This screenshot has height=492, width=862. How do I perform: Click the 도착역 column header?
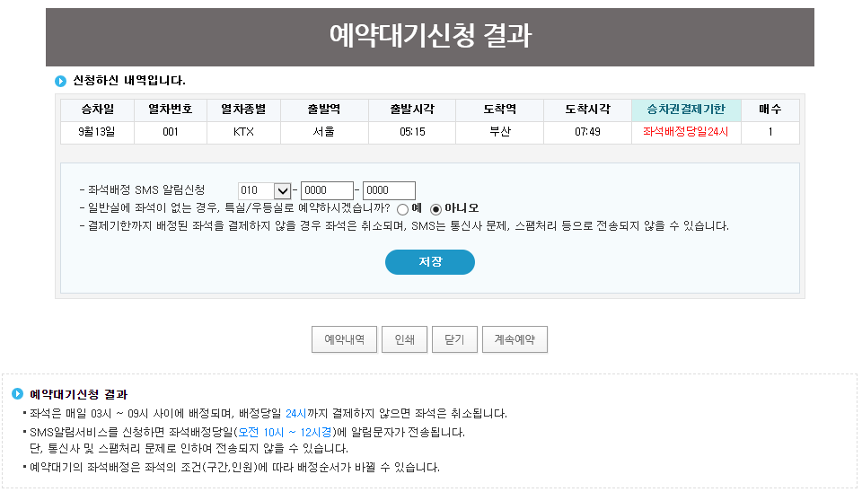(x=500, y=110)
